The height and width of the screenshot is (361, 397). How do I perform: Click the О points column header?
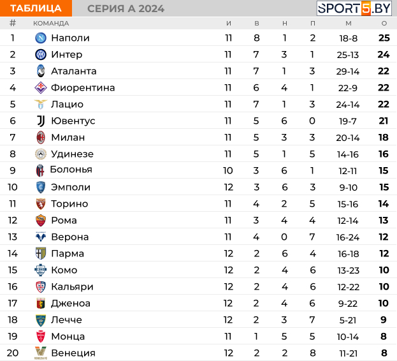[x=384, y=24]
